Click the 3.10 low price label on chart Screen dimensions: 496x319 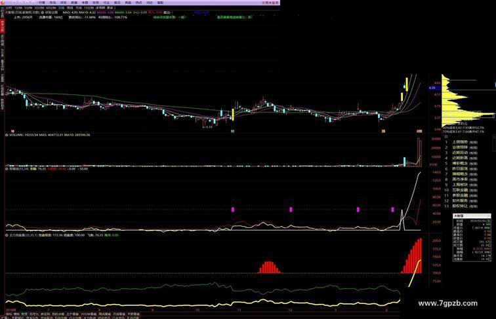pos(207,127)
